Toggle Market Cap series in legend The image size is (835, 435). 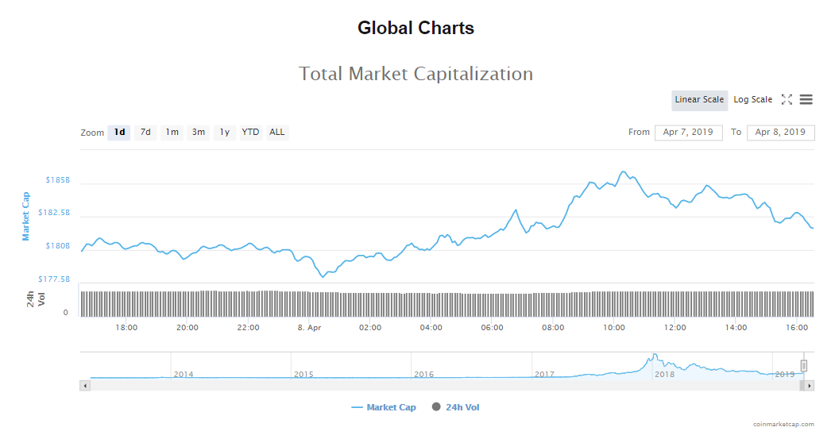pyautogui.click(x=384, y=407)
